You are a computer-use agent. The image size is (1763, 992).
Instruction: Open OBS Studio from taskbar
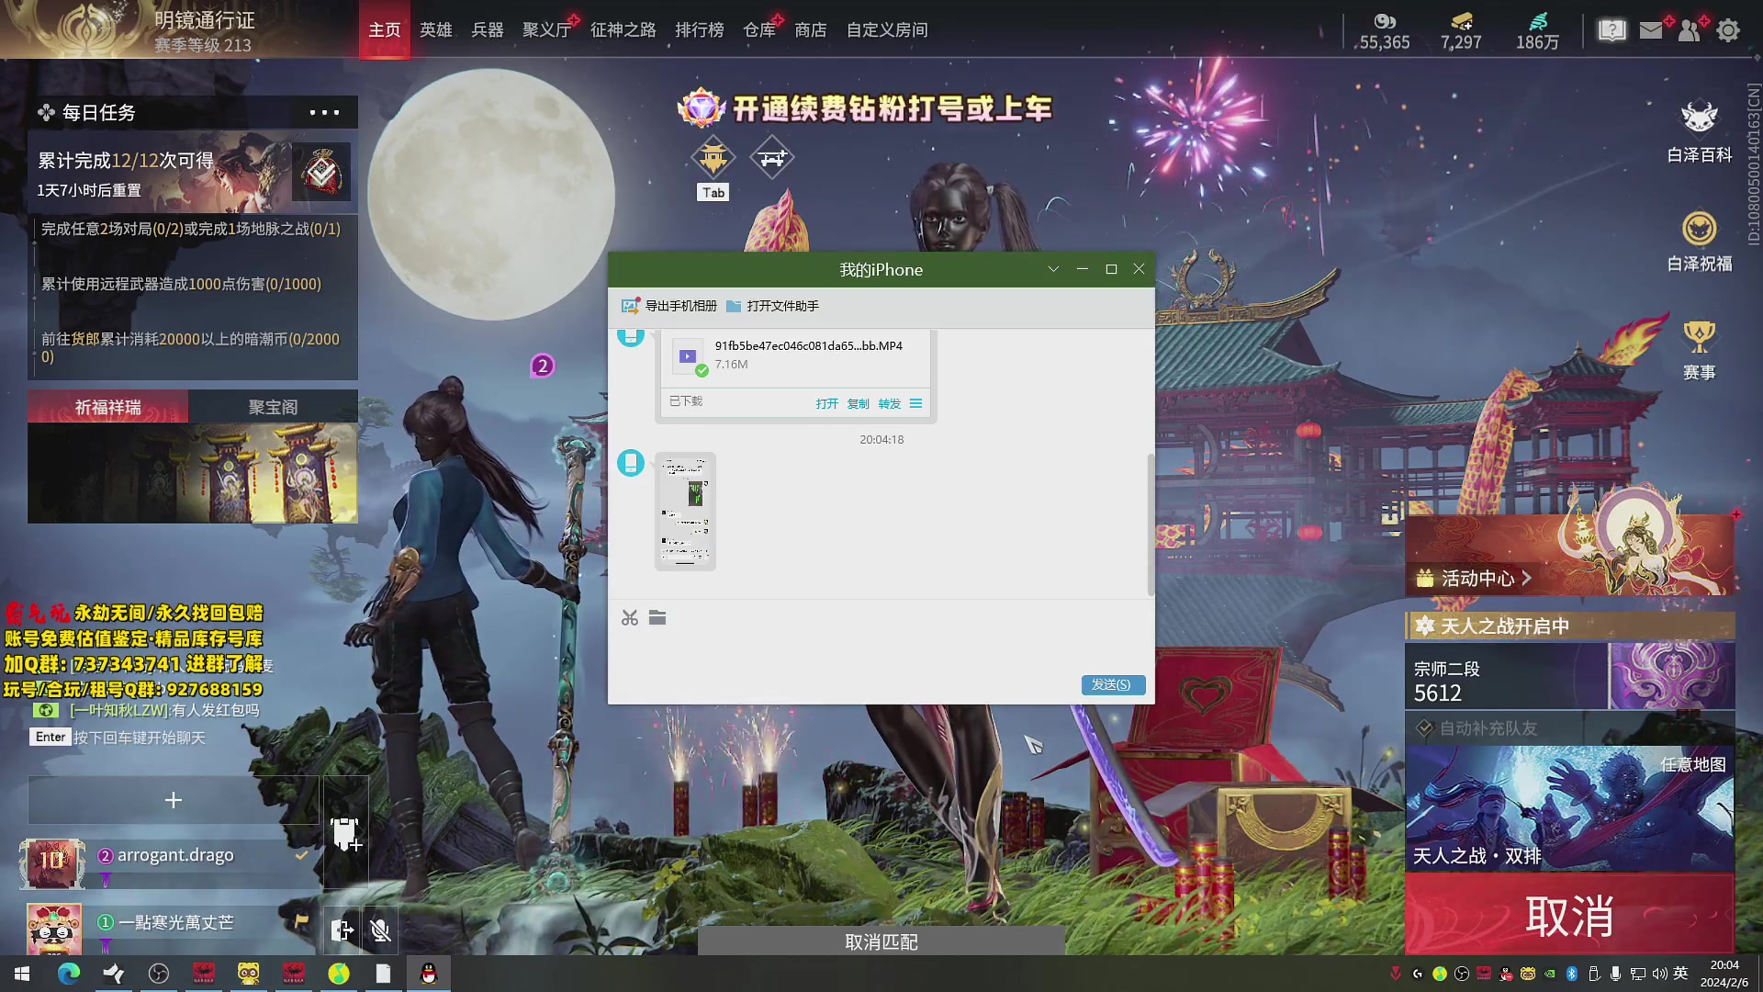(159, 974)
